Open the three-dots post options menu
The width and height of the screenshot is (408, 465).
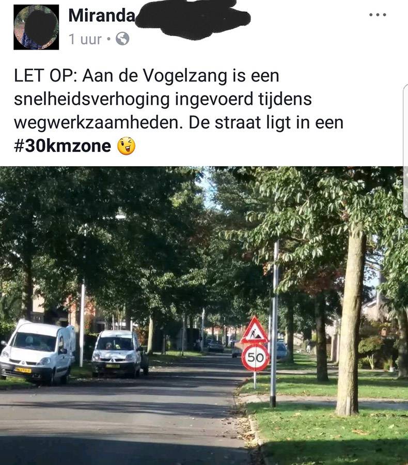coord(378,14)
